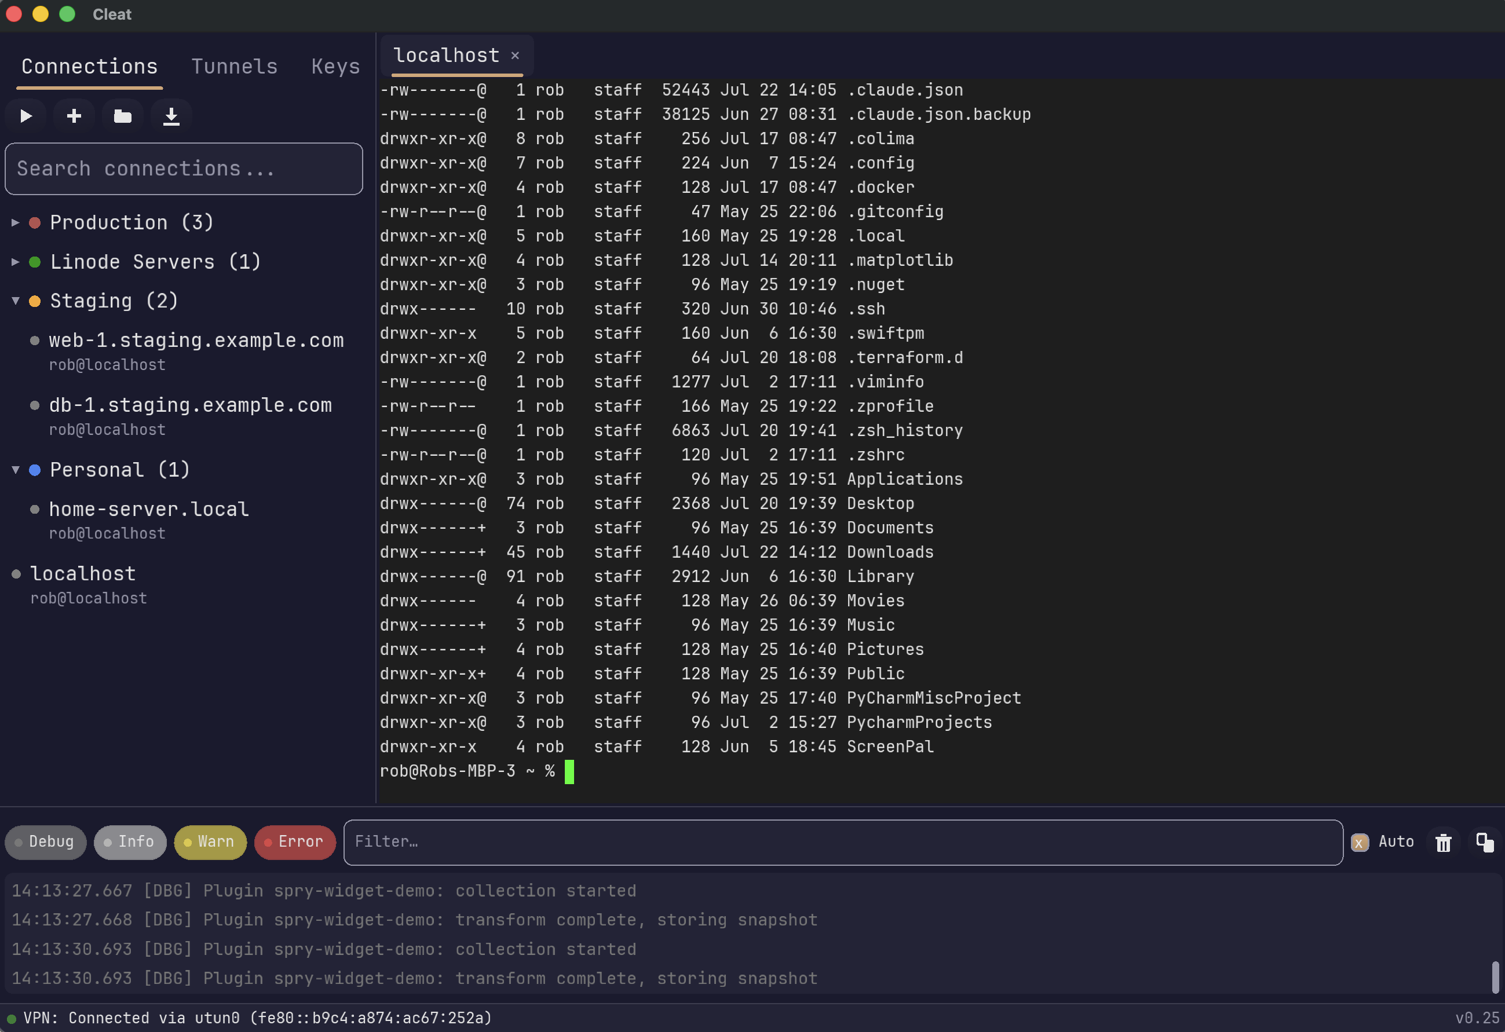This screenshot has height=1032, width=1505.
Task: Toggle the Warn log level filter
Action: [210, 841]
